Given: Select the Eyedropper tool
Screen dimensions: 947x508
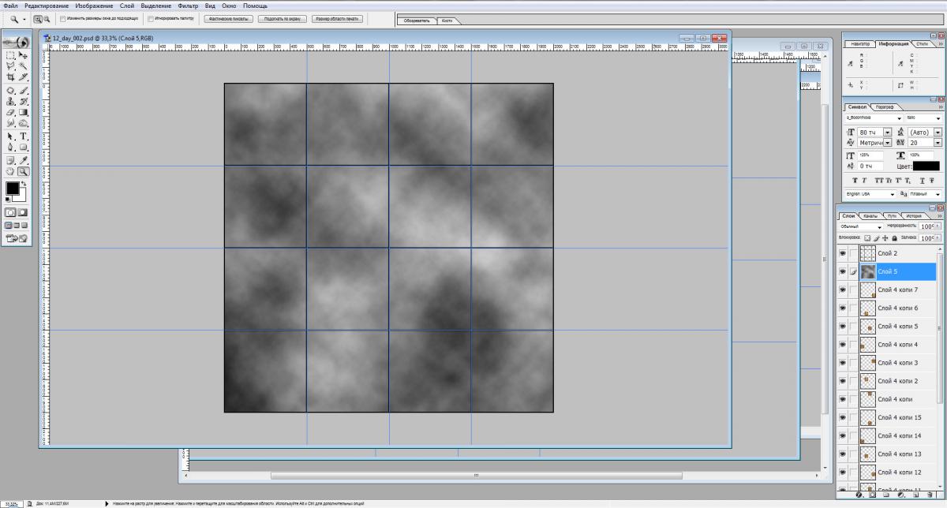Looking at the screenshot, I should coord(23,160).
